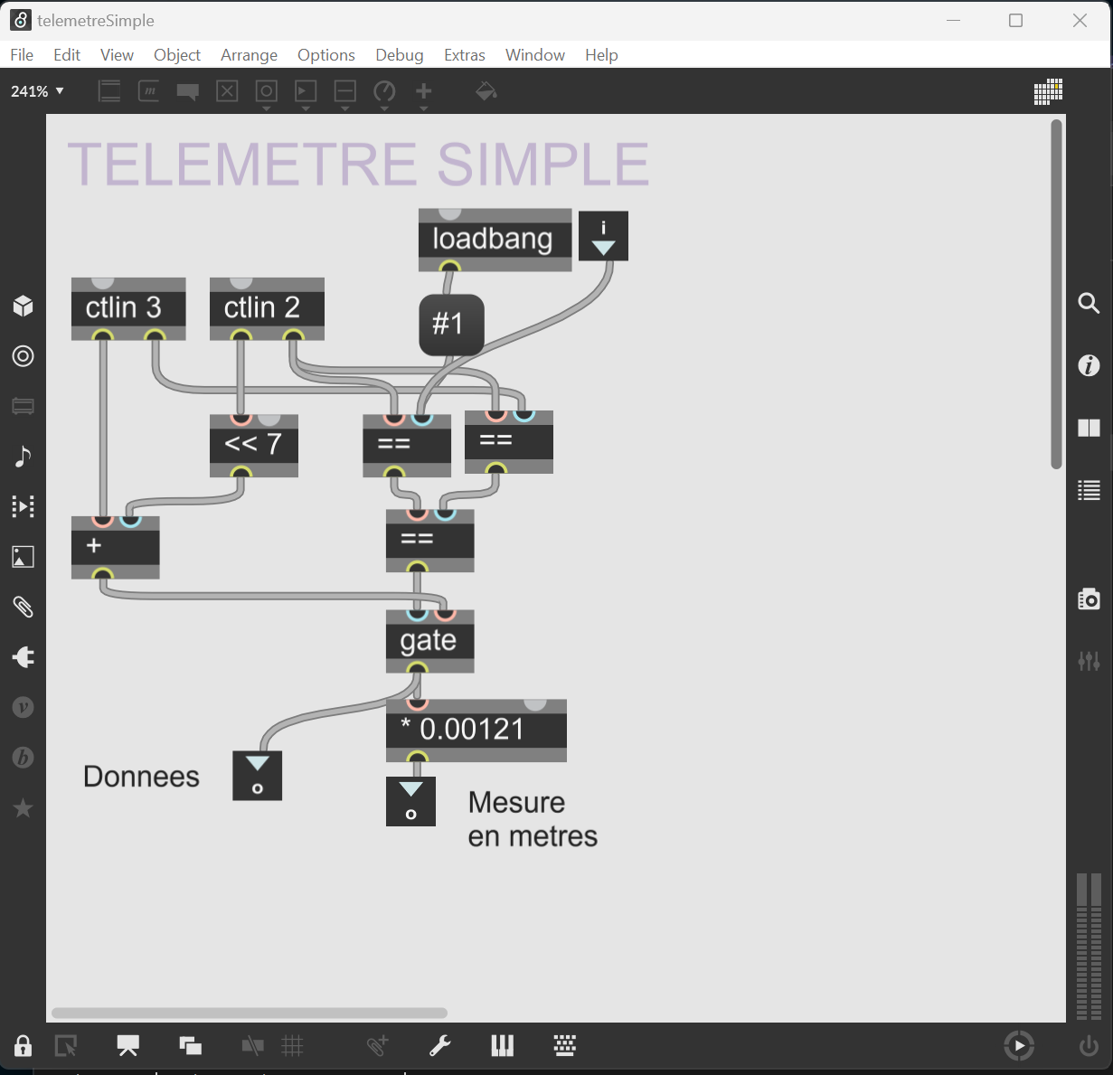Toggle grid display icon
Image resolution: width=1113 pixels, height=1075 pixels.
pos(292,1046)
